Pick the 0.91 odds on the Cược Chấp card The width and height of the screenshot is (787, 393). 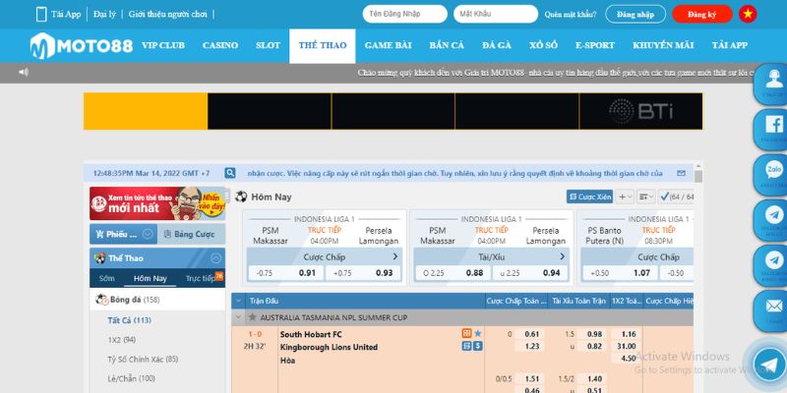pos(286,273)
